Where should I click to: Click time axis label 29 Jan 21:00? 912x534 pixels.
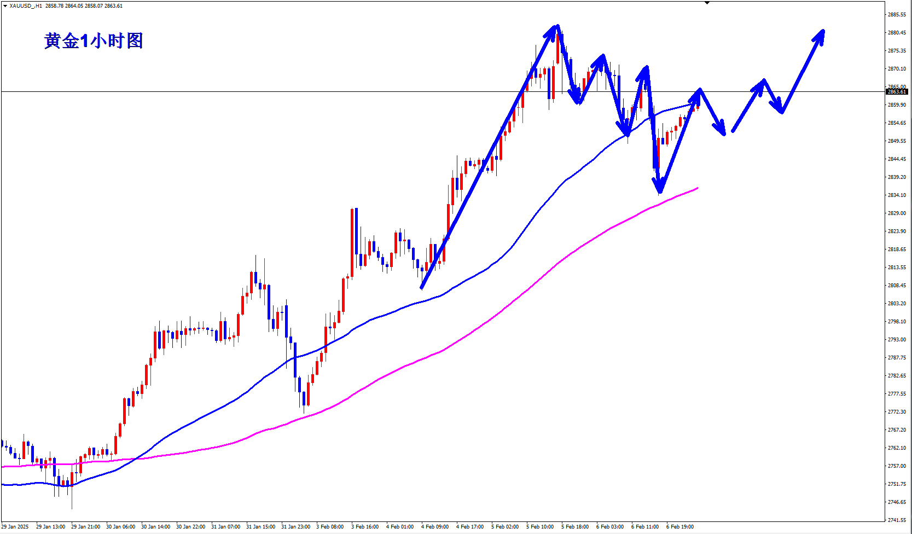pos(85,527)
